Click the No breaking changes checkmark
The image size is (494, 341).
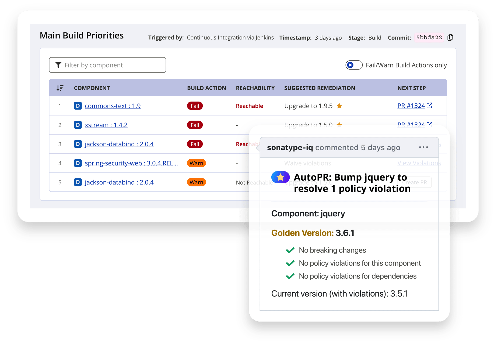click(290, 250)
